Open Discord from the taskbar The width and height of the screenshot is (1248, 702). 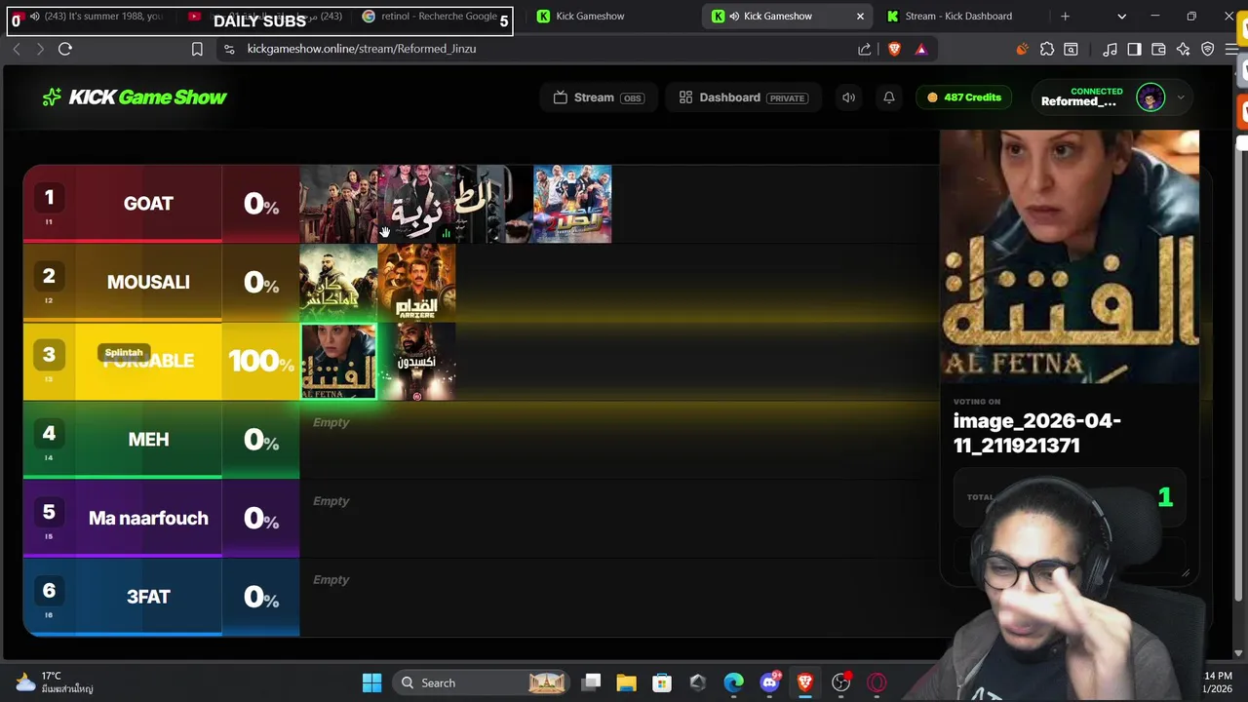pyautogui.click(x=769, y=682)
